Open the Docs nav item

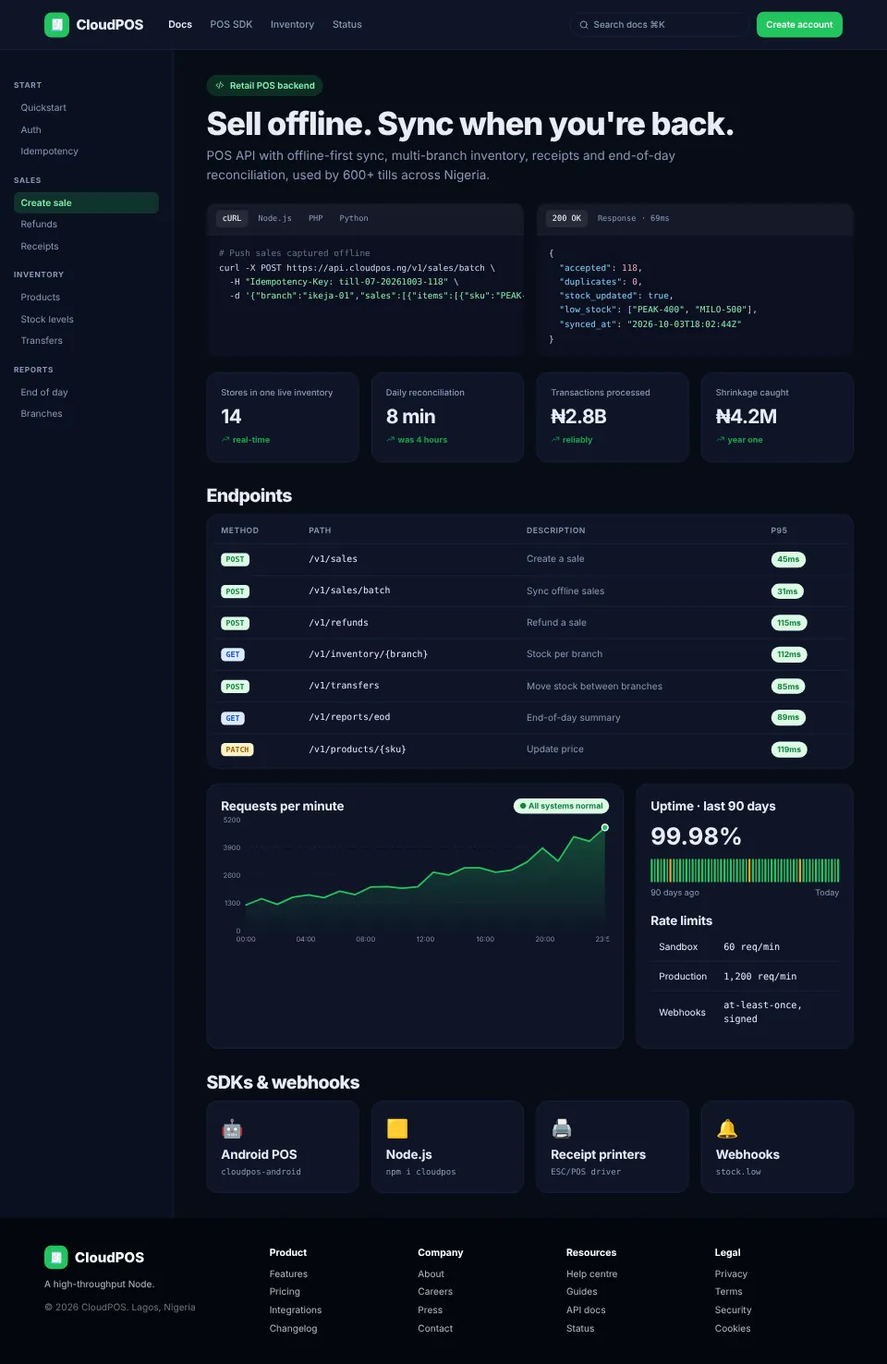click(180, 25)
